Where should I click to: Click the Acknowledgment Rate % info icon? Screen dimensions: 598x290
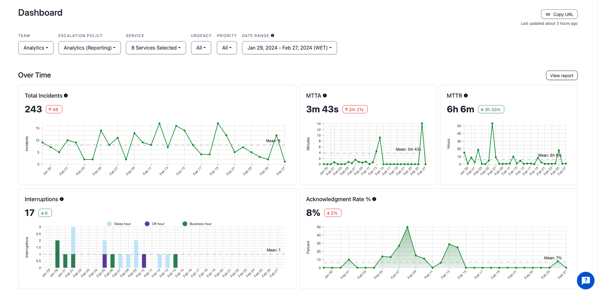(x=374, y=199)
